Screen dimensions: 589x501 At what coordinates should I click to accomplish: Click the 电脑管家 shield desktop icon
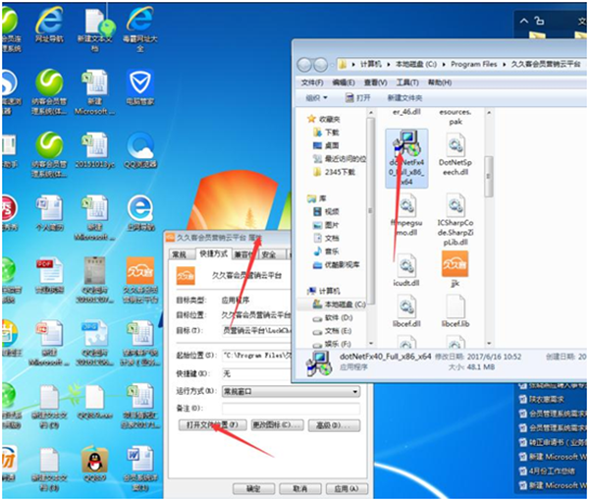(140, 83)
